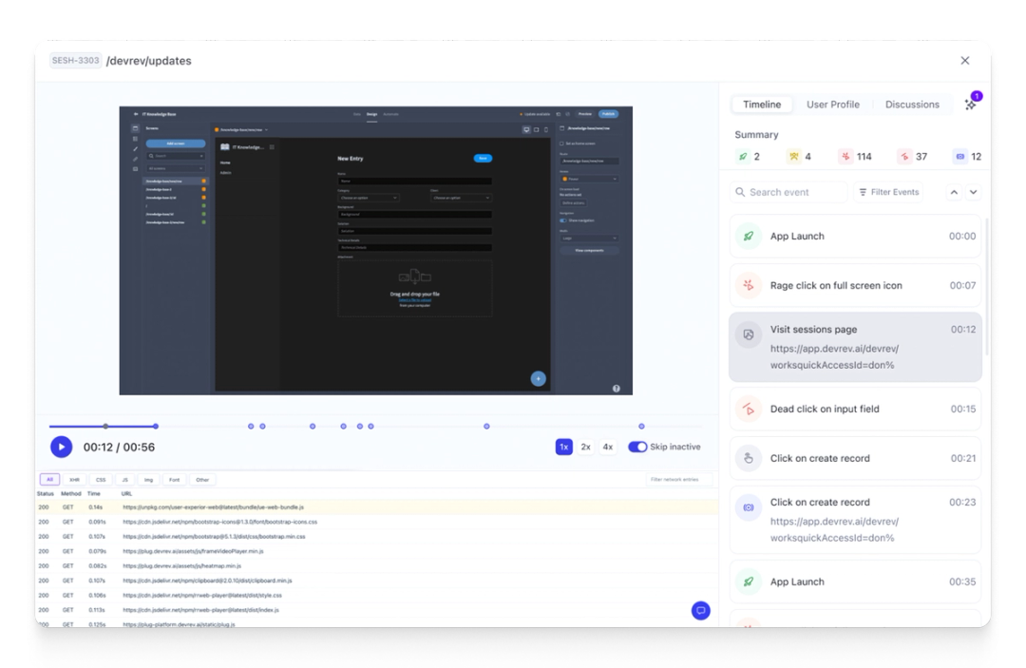This screenshot has width=1026, height=668.
Task: Play the session recording
Action: (x=62, y=447)
